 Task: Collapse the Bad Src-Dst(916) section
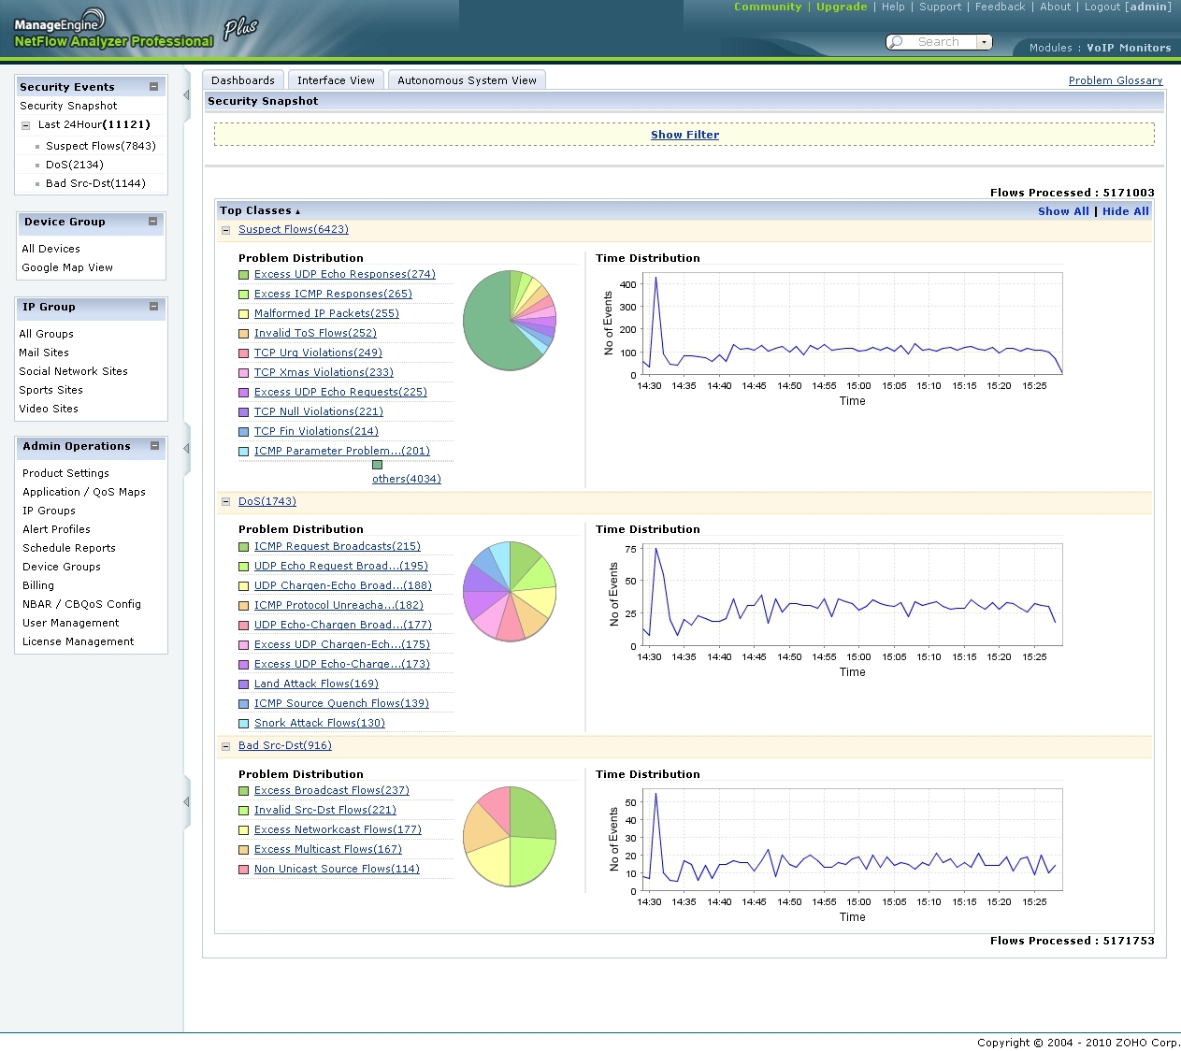pyautogui.click(x=225, y=746)
